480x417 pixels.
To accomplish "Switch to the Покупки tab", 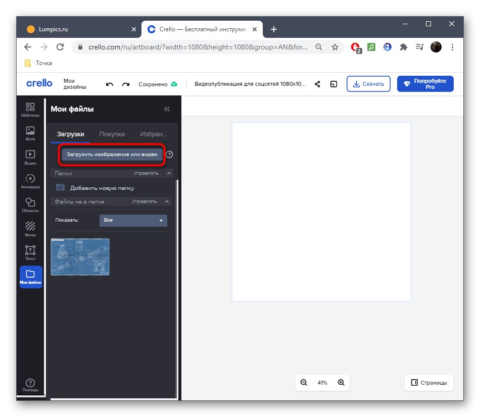I will click(x=112, y=134).
